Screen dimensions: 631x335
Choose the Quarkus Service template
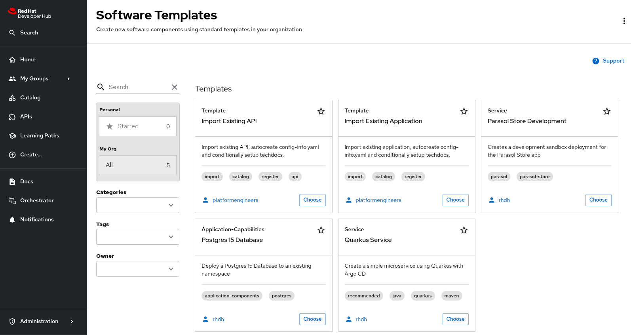click(455, 319)
